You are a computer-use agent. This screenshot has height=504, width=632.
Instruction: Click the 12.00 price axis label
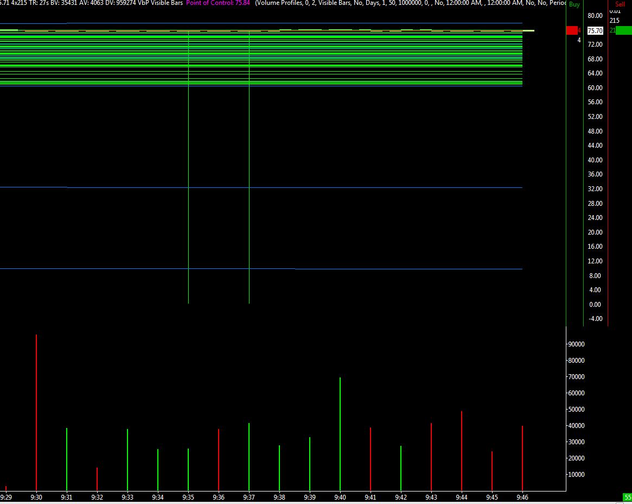click(x=595, y=261)
